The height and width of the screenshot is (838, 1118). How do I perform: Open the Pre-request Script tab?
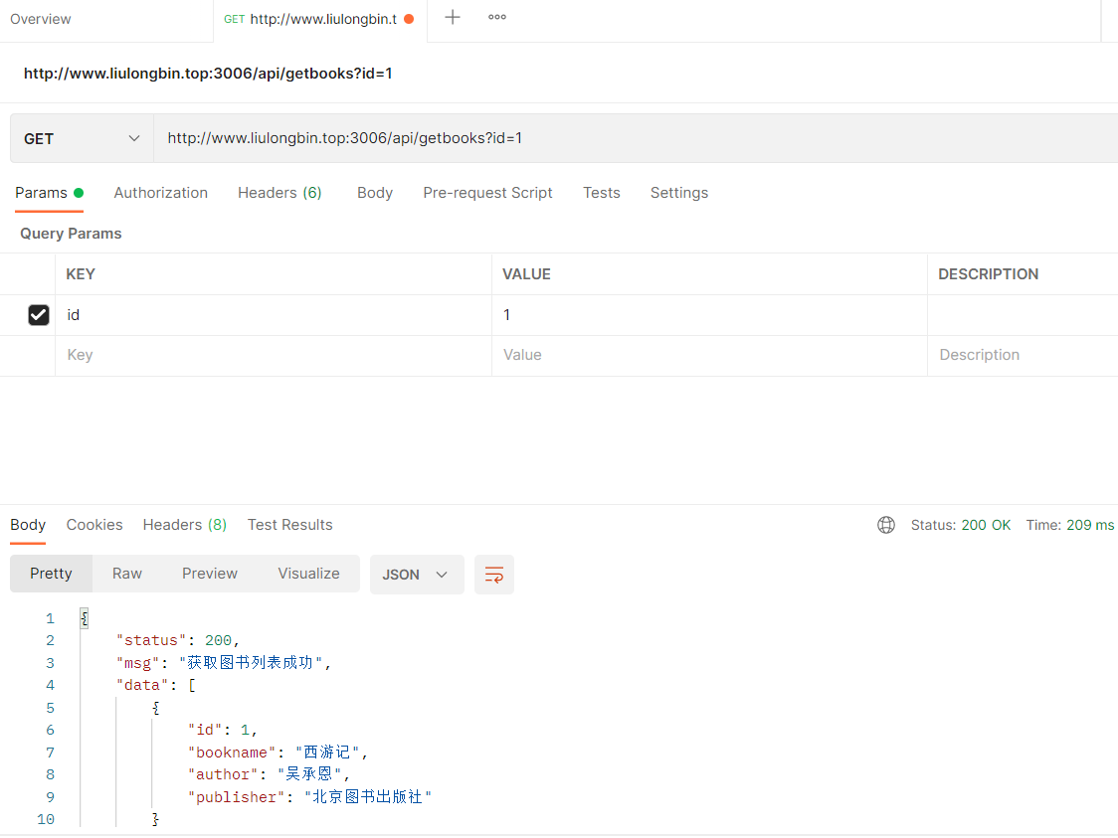(487, 193)
